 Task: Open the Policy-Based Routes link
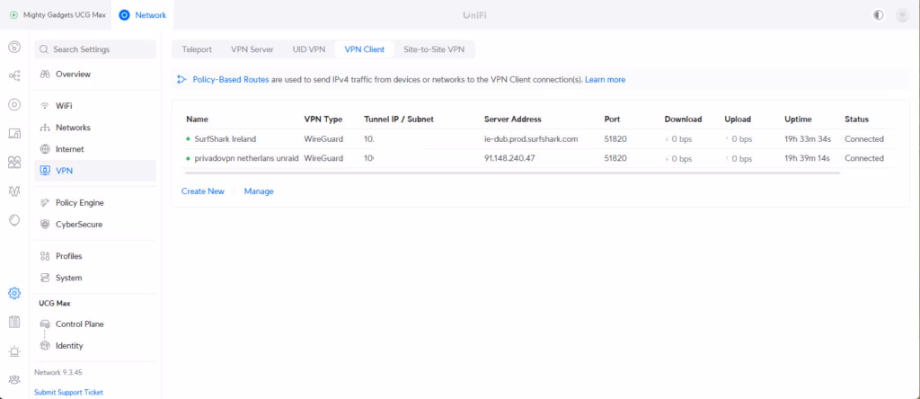coord(230,79)
